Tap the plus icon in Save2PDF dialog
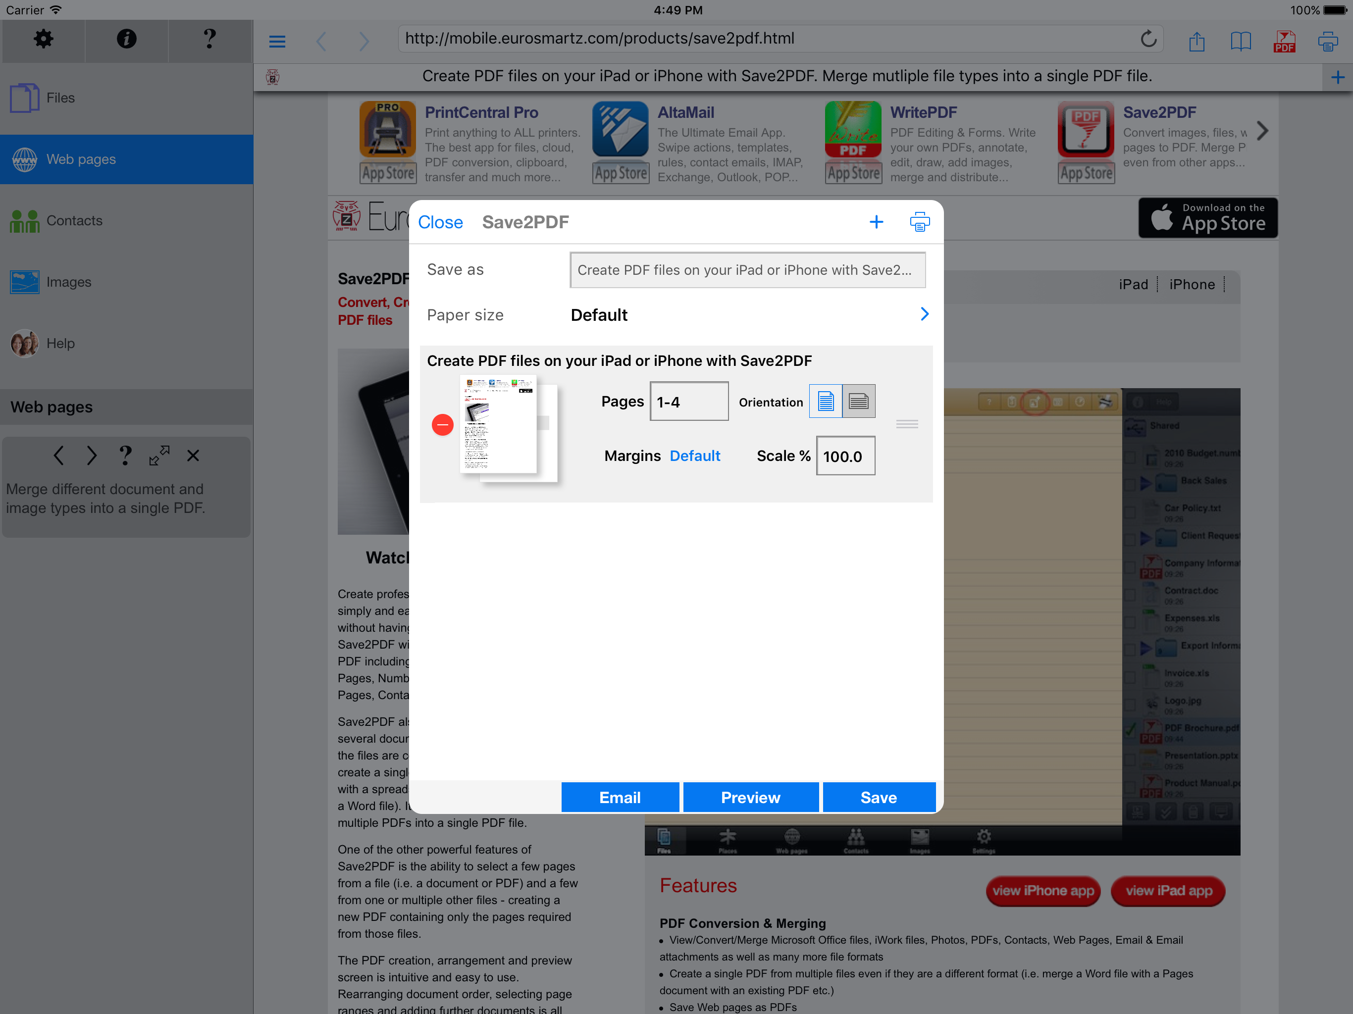 pos(876,222)
